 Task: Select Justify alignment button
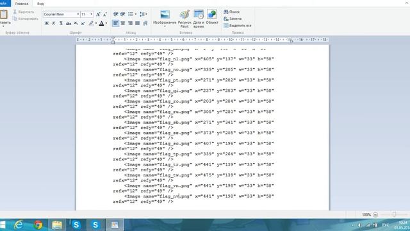[x=137, y=23]
